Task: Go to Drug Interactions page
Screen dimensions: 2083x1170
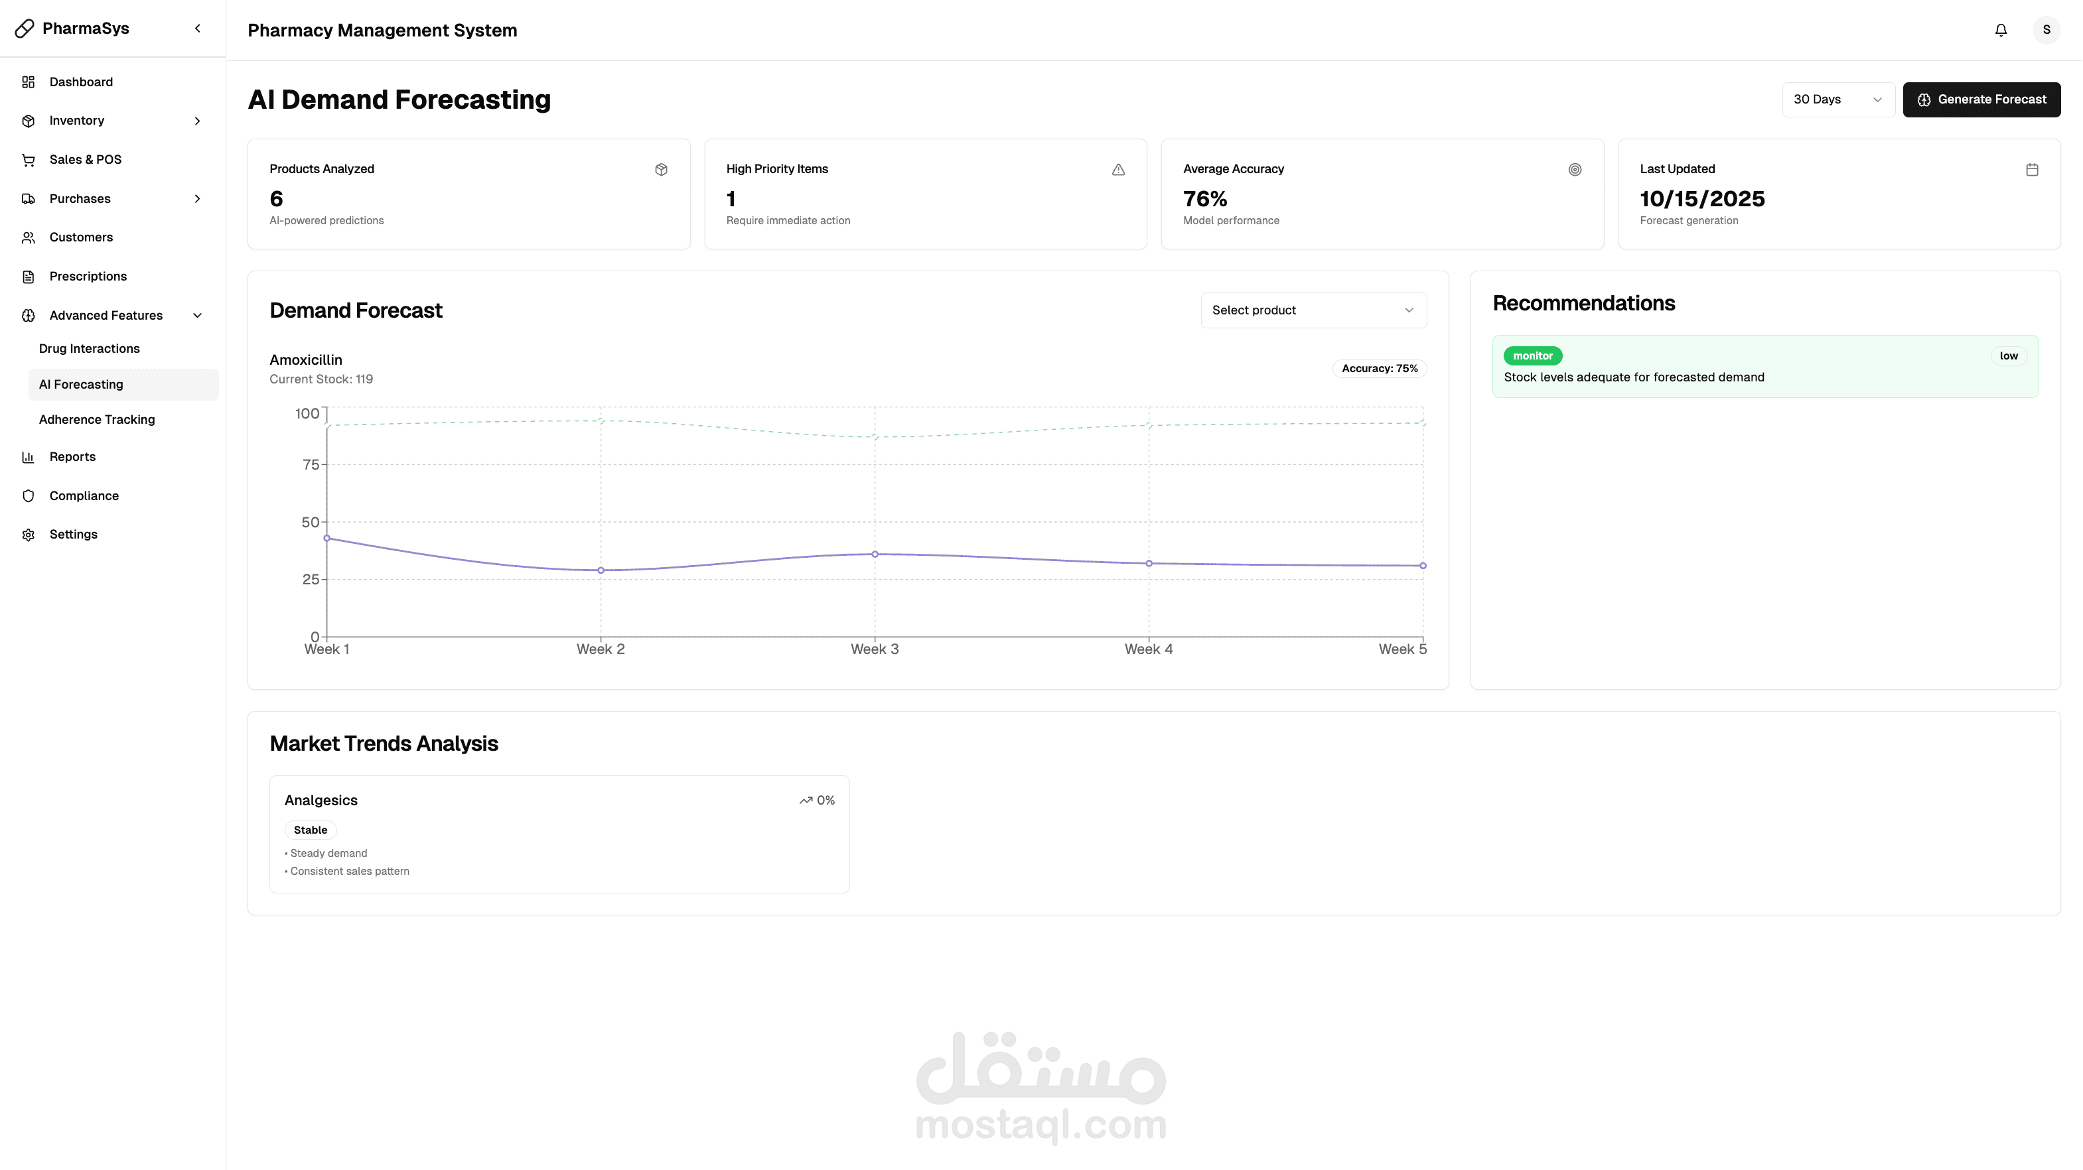Action: click(89, 349)
